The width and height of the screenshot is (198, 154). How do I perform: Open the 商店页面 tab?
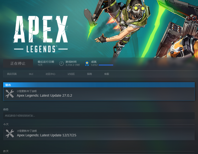(12, 74)
